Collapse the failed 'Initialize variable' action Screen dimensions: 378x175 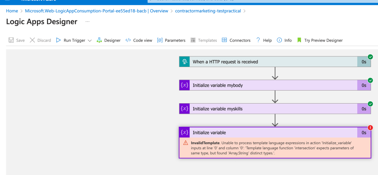coord(275,133)
